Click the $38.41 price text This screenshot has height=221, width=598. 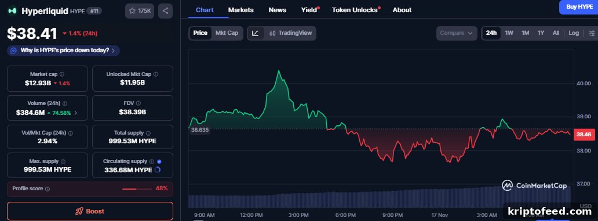(32, 34)
